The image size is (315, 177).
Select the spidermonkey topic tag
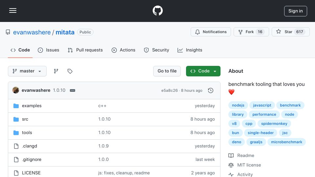click(274, 124)
